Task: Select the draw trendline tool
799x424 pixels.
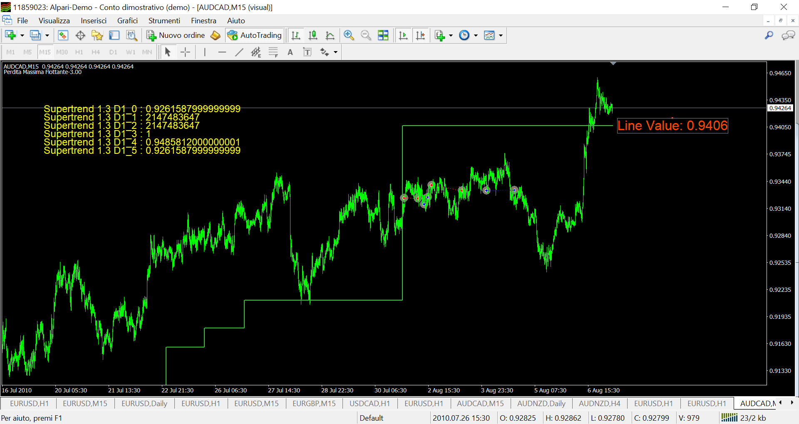Action: pos(239,52)
